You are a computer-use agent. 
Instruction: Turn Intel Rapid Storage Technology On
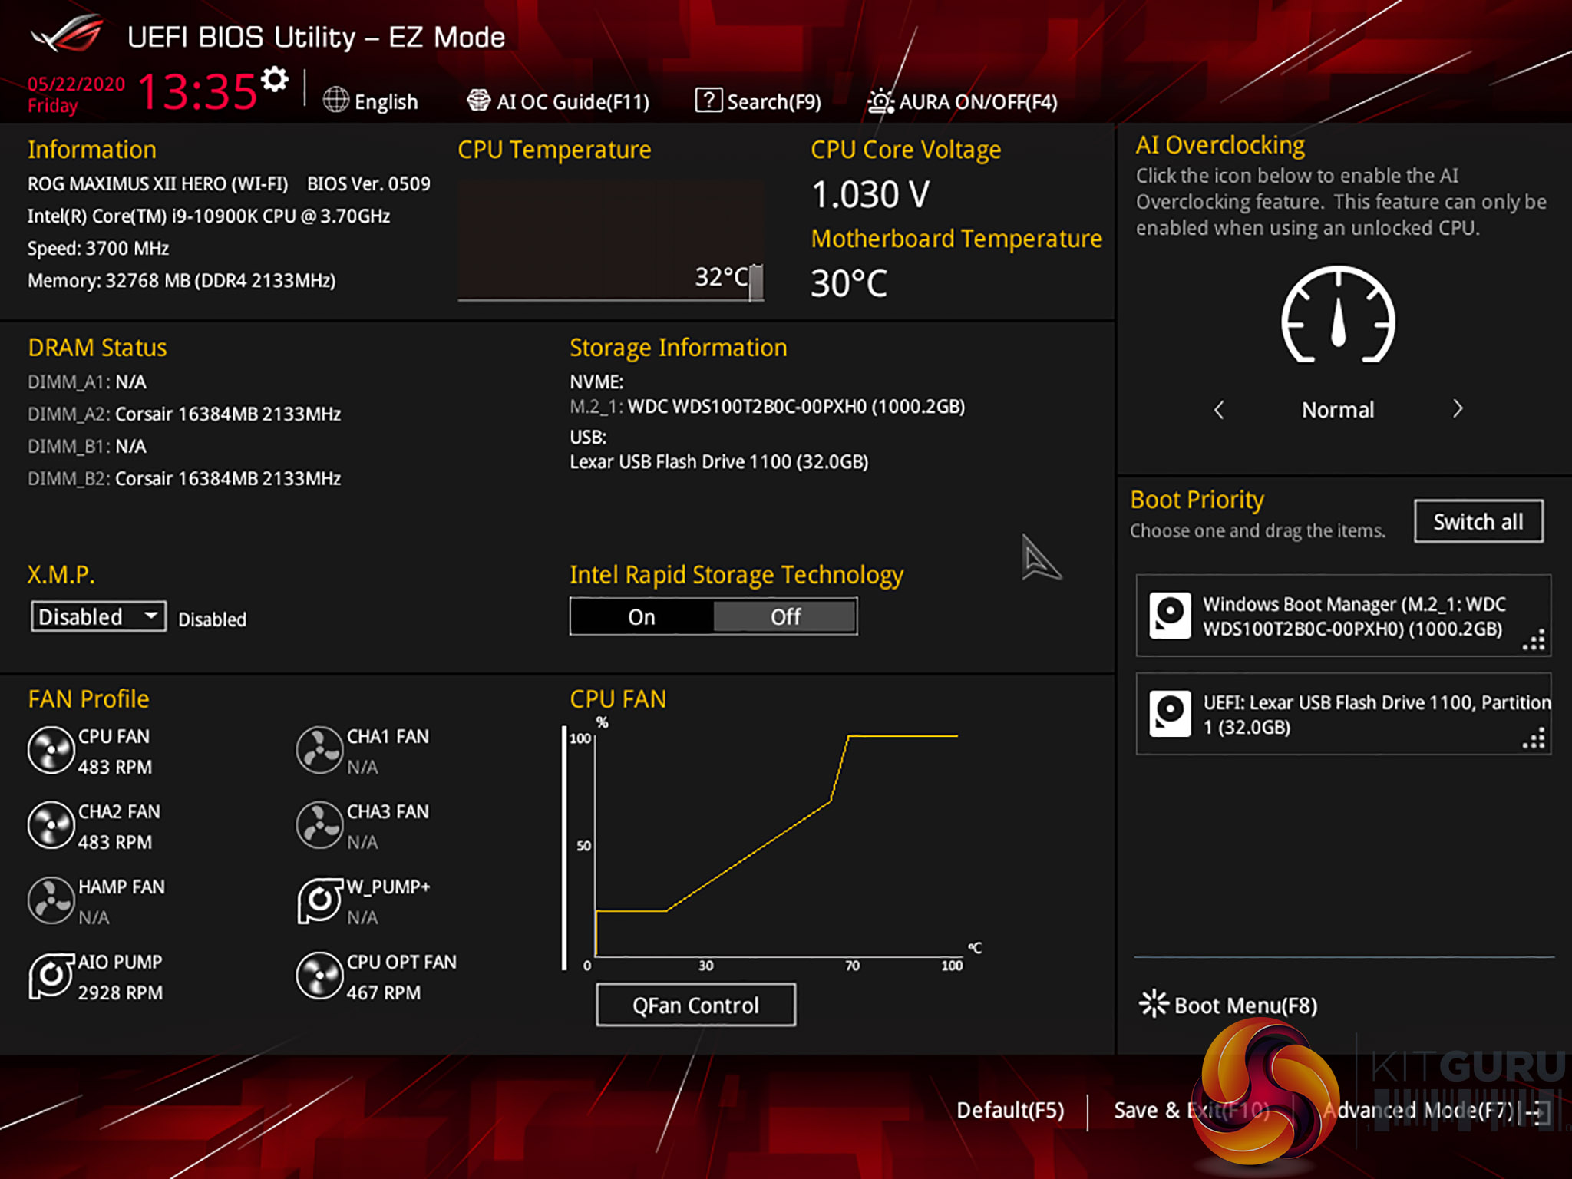(642, 616)
